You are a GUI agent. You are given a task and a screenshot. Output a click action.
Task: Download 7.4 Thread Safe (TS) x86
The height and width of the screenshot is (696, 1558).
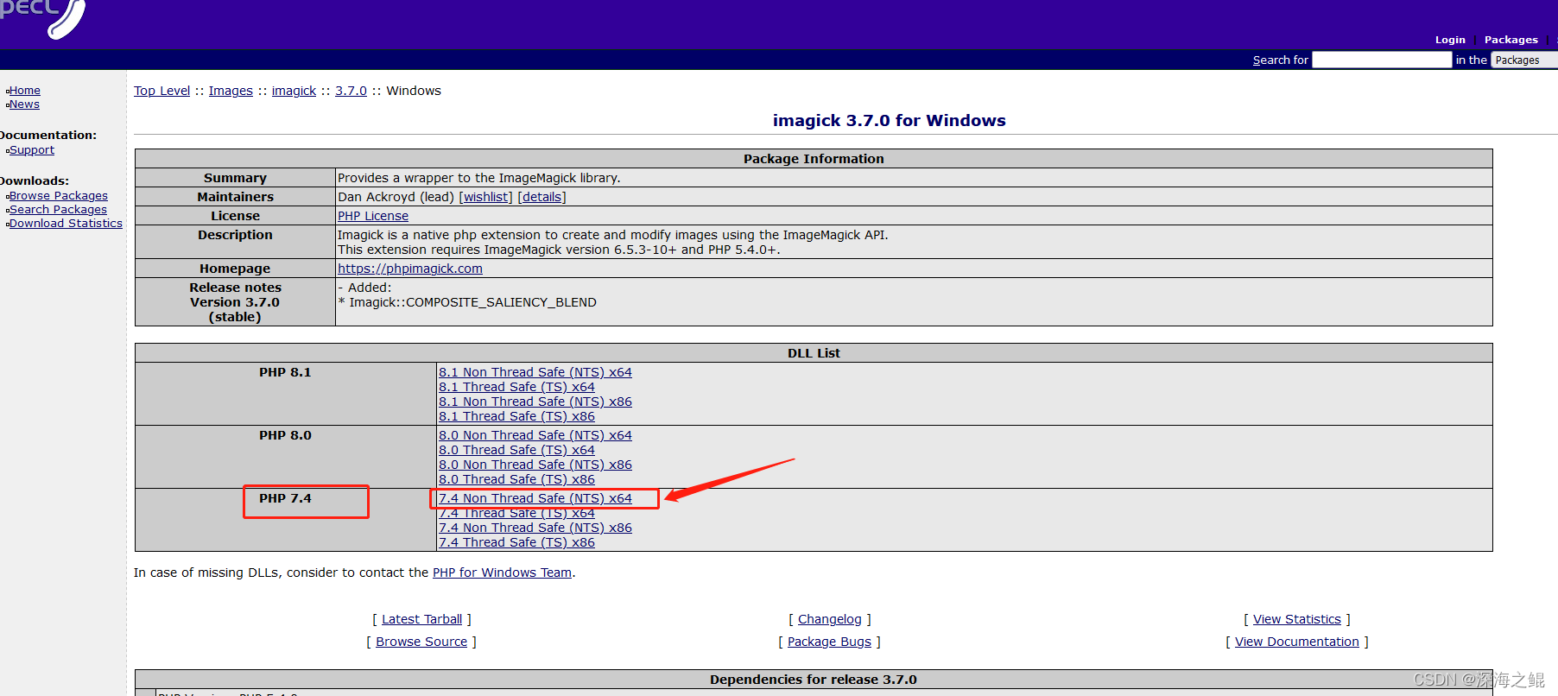click(x=516, y=542)
